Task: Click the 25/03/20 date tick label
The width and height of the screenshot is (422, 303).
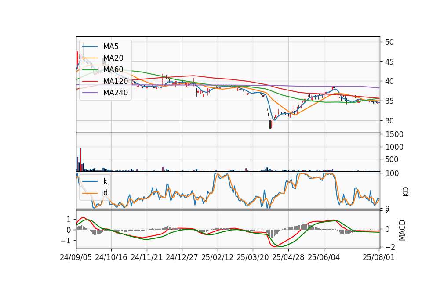Action: point(253,257)
